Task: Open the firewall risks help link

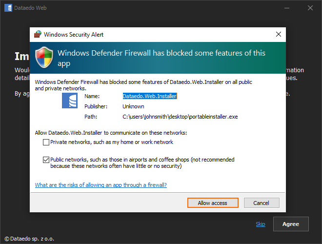Action: (101, 185)
